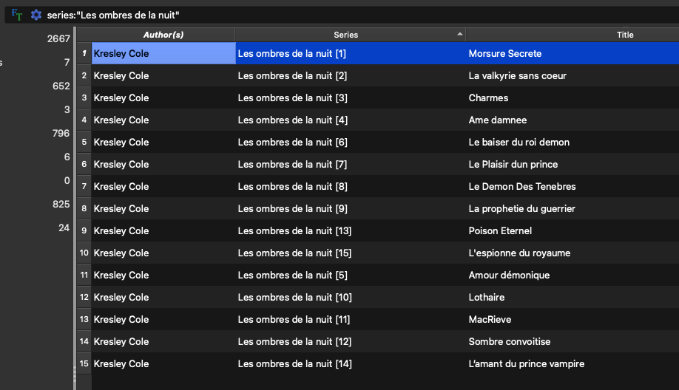Click row header number 5
679x390 pixels.
[x=84, y=142]
